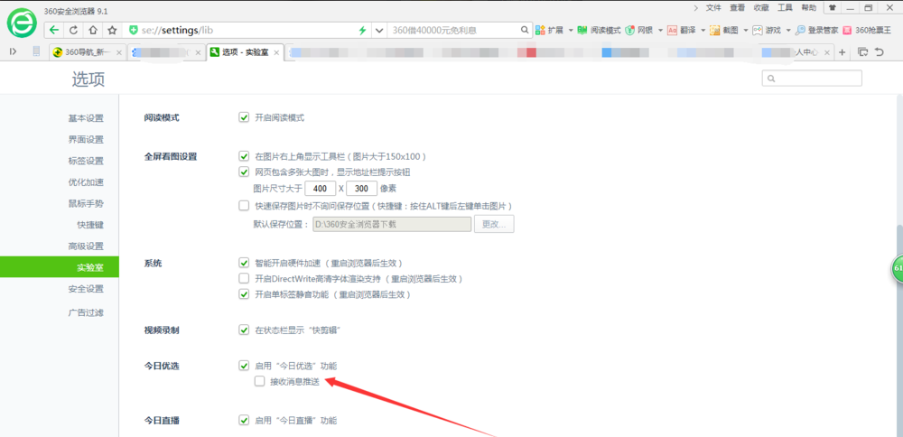Click the skin shirt icon

[833, 7]
